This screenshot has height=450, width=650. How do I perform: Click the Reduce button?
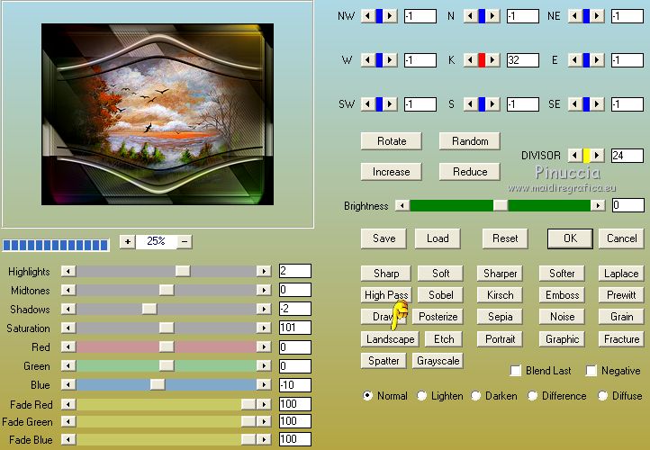tap(470, 172)
